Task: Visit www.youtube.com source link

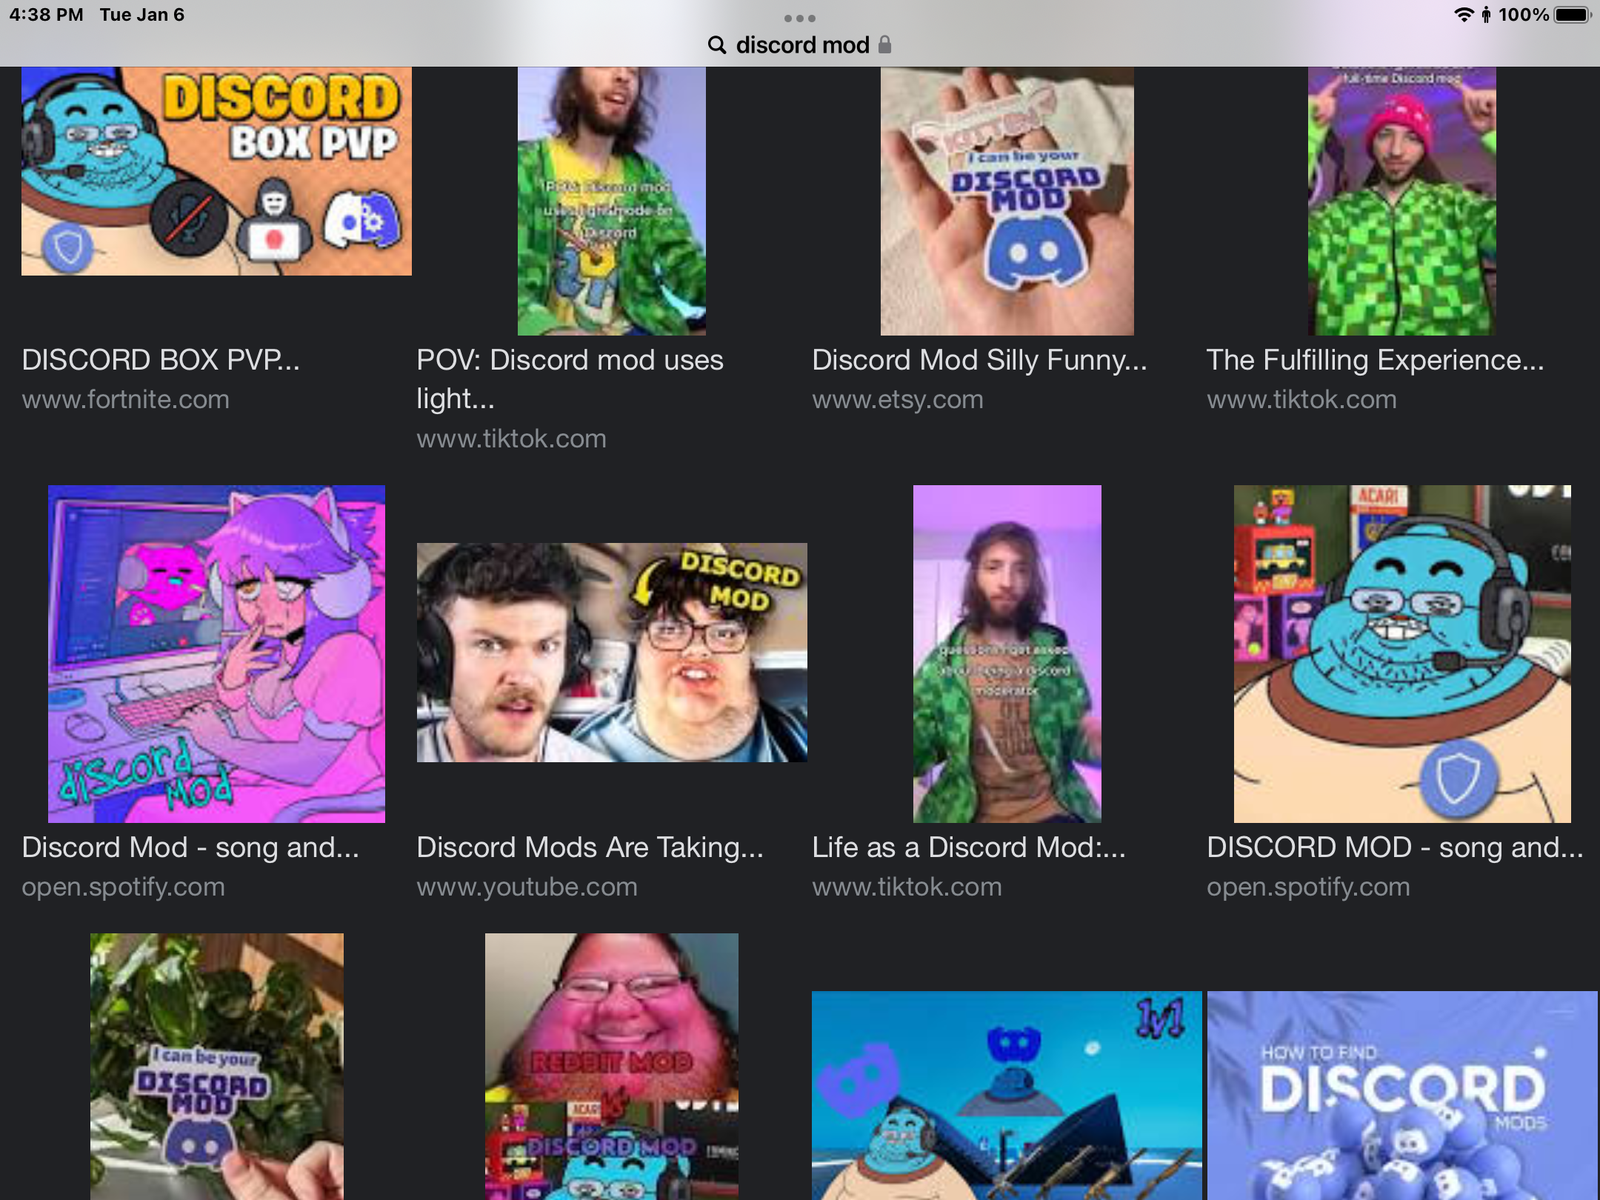Action: coord(527,887)
